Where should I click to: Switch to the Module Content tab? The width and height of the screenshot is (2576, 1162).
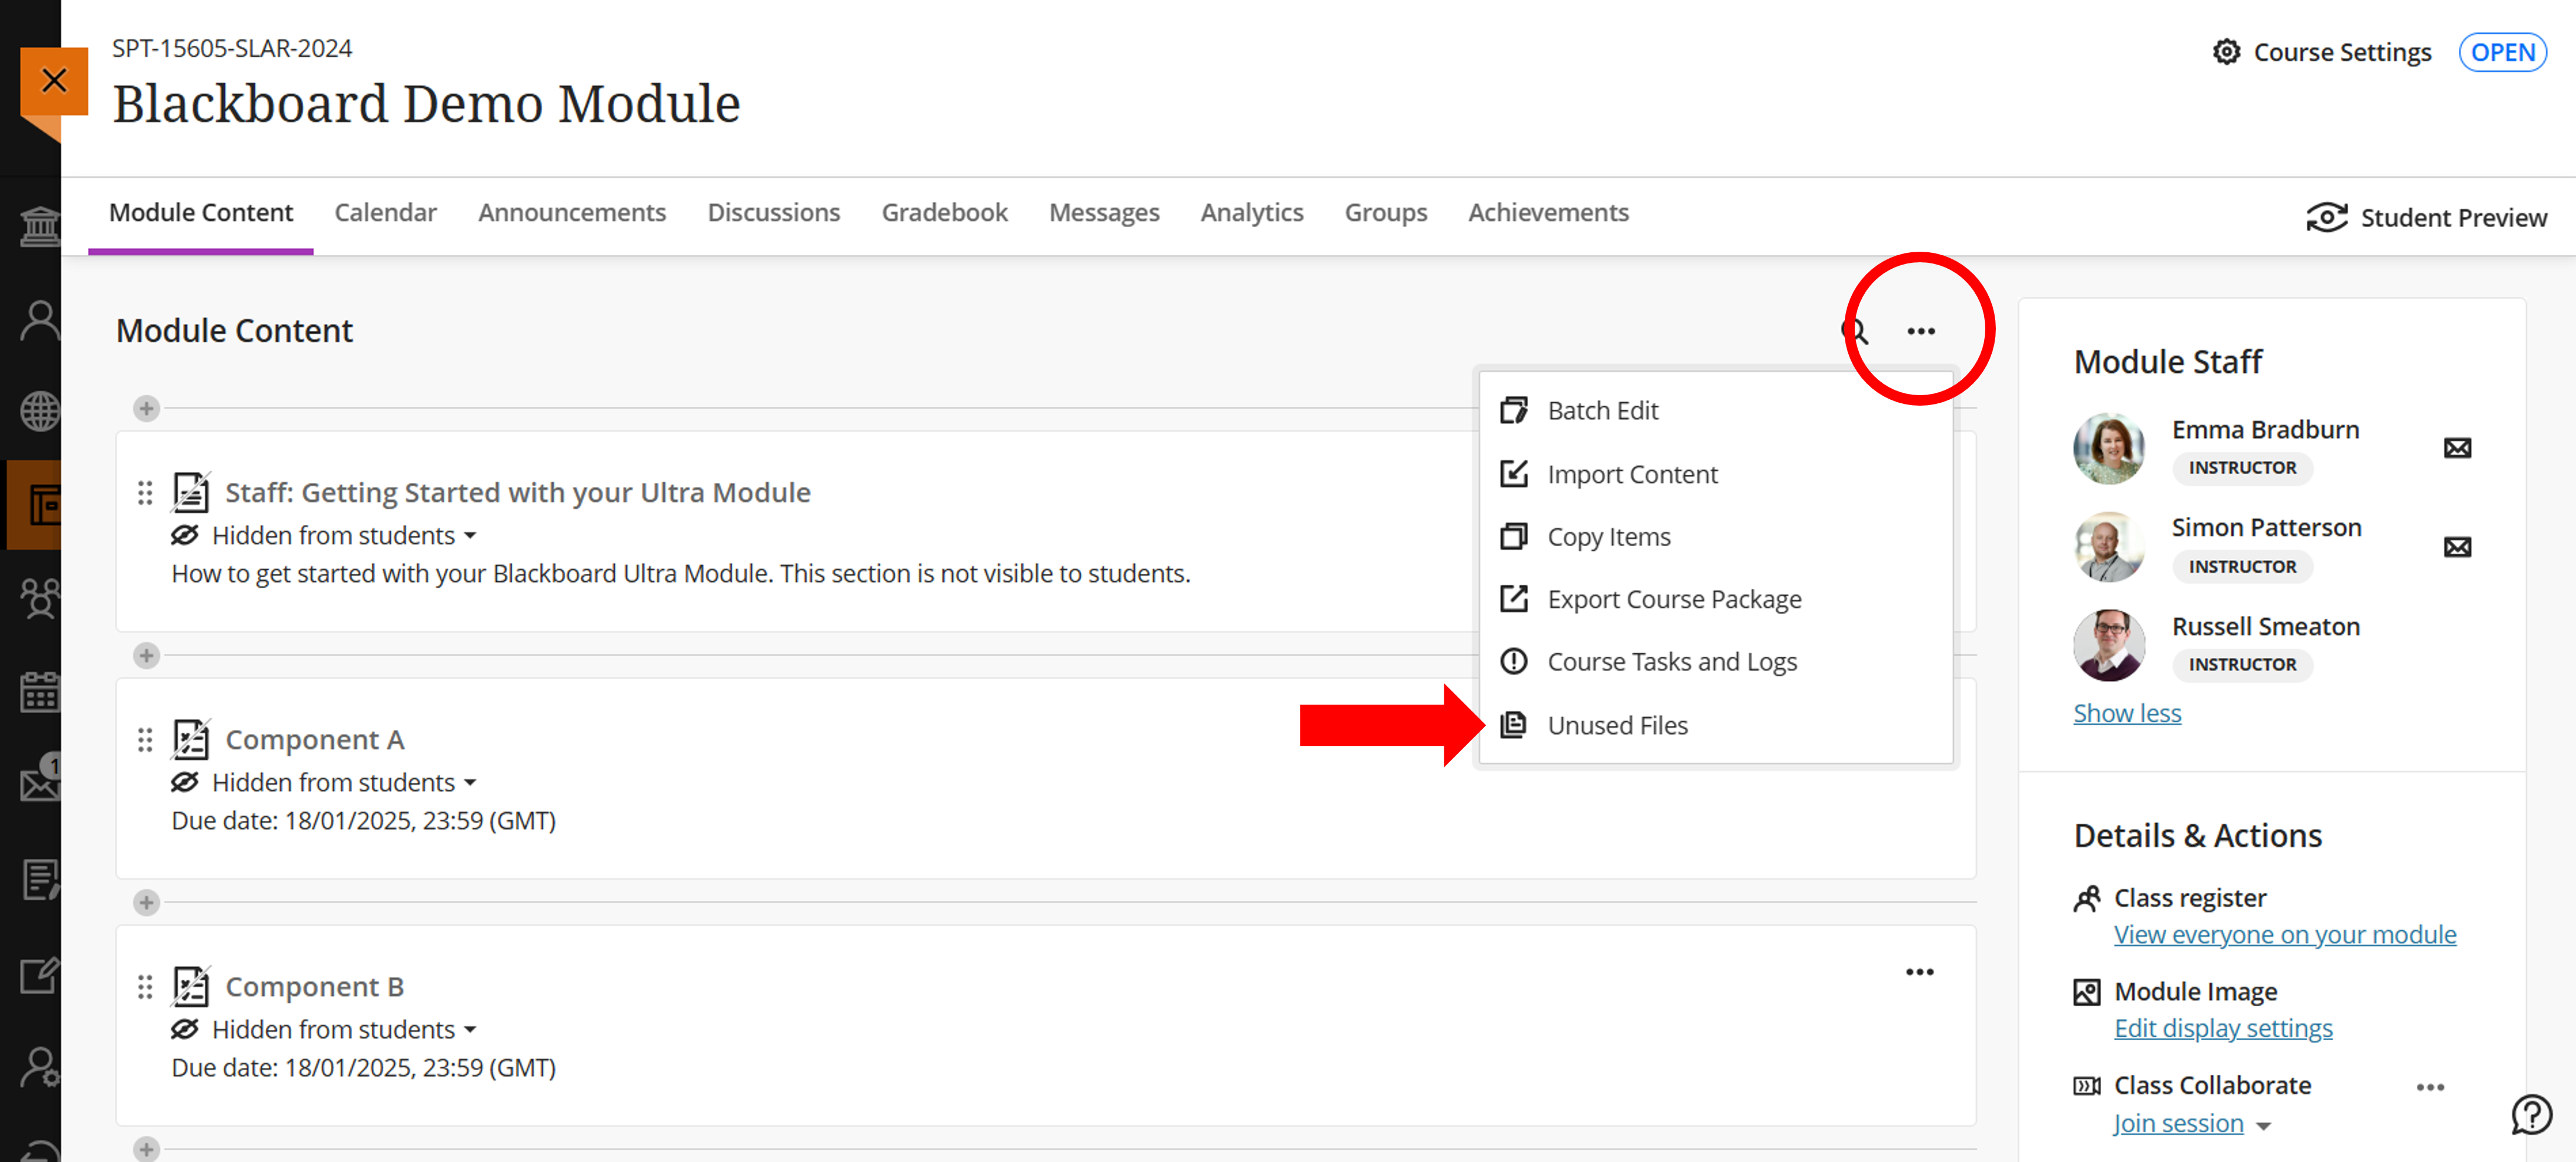tap(201, 212)
